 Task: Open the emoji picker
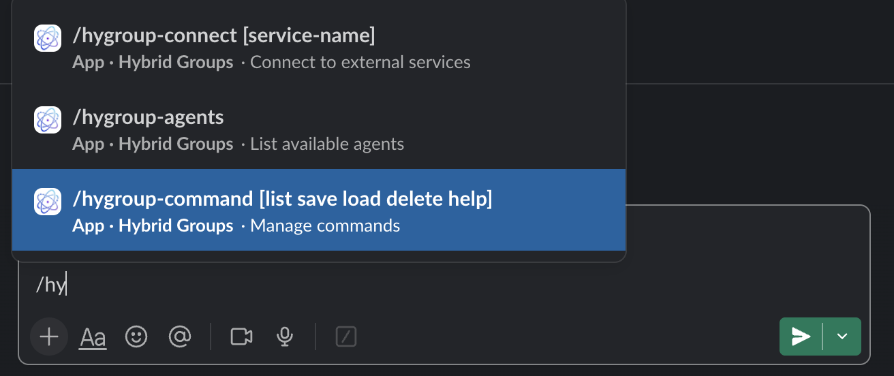point(136,336)
